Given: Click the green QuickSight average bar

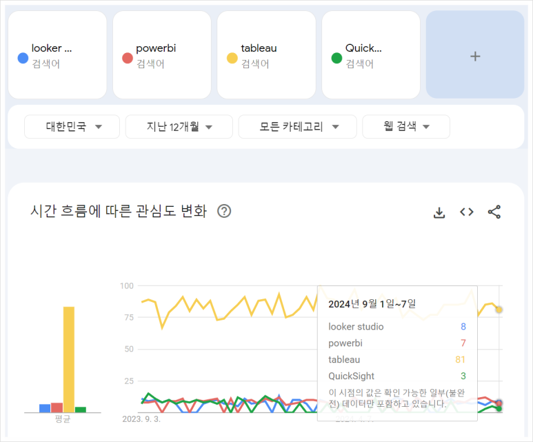Looking at the screenshot, I should pos(81,410).
